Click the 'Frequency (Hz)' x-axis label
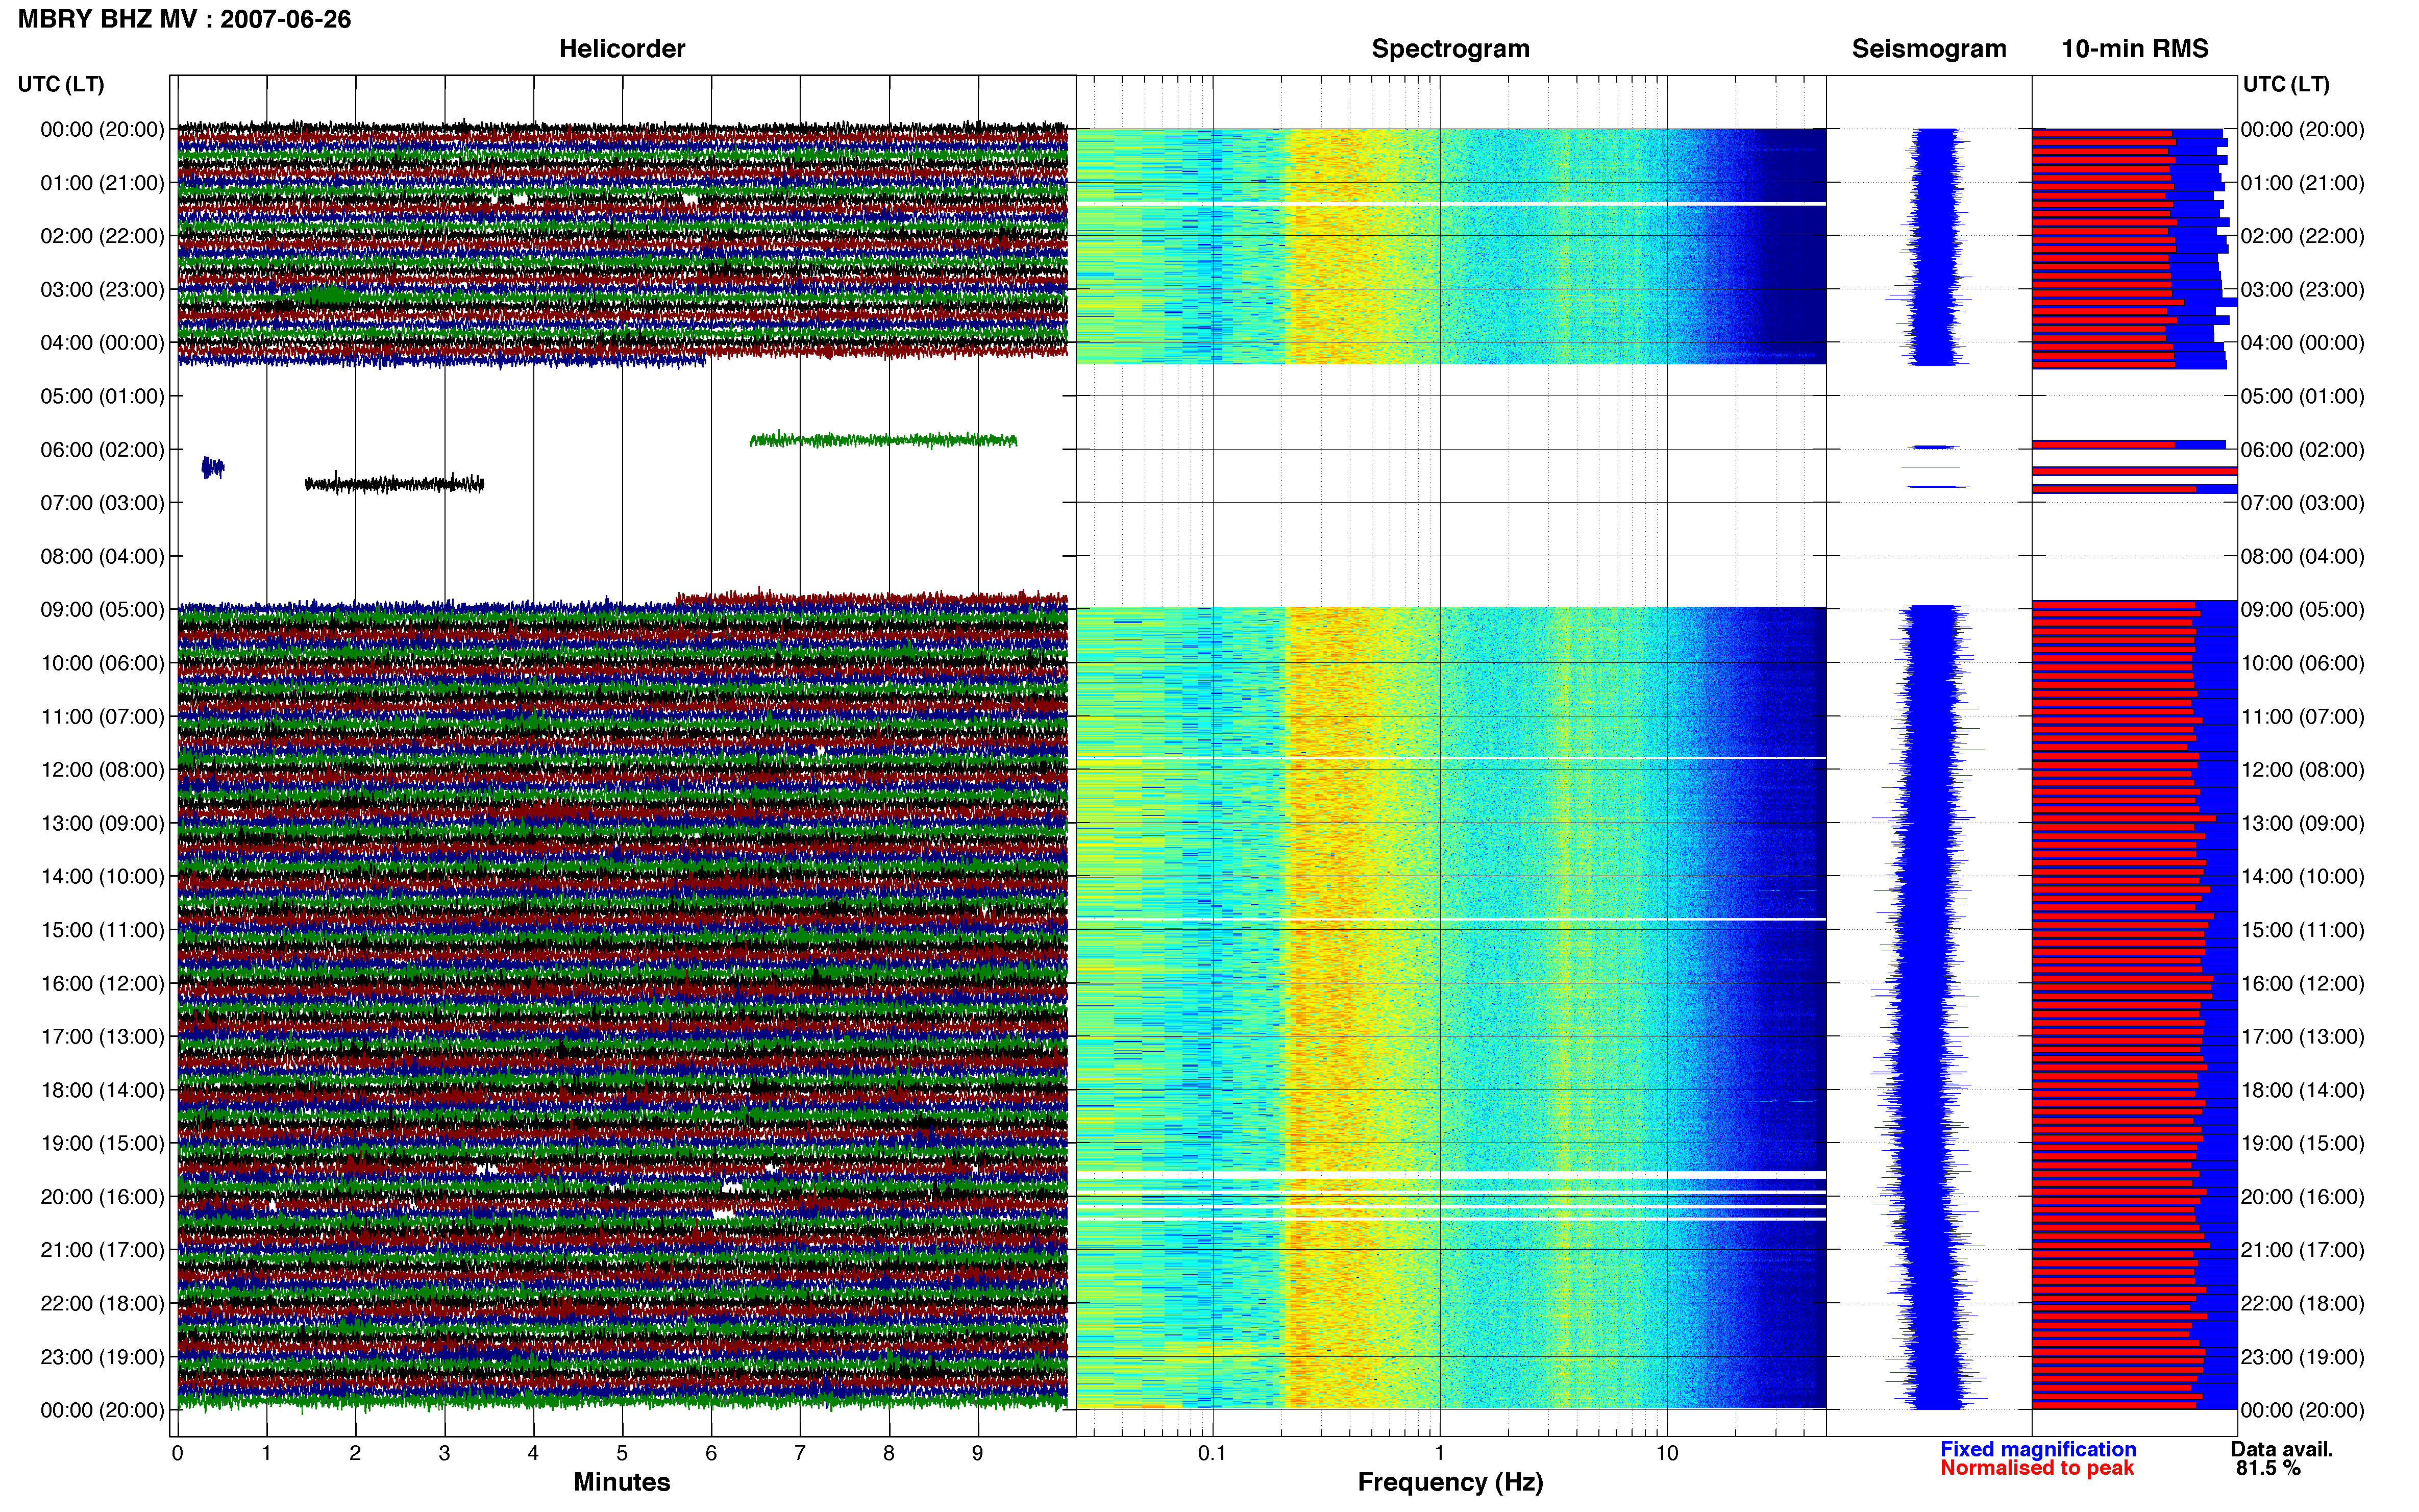2419x1512 pixels. [1450, 1482]
